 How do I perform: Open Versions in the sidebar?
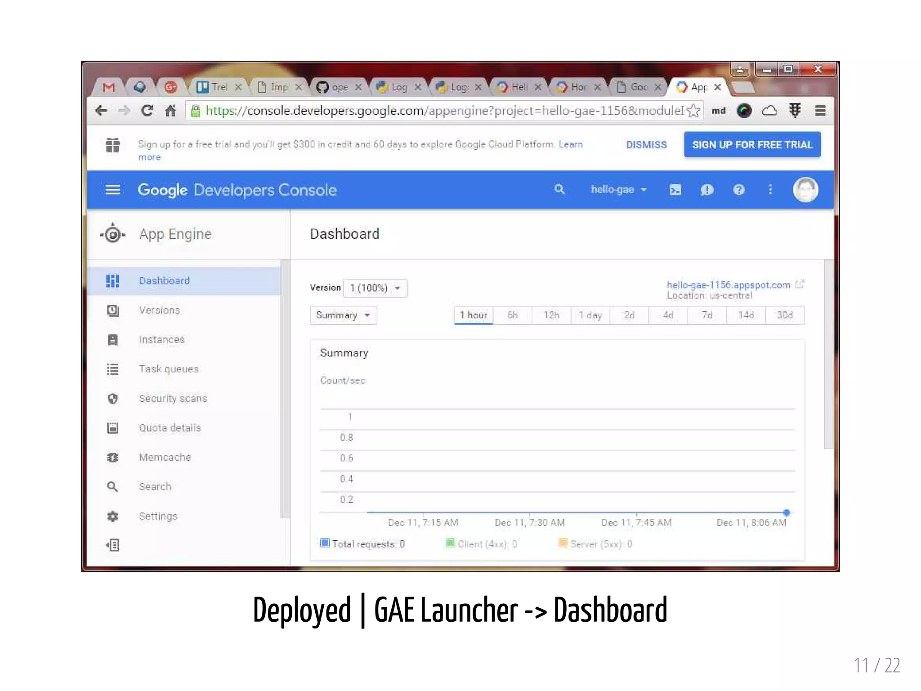[183, 310]
